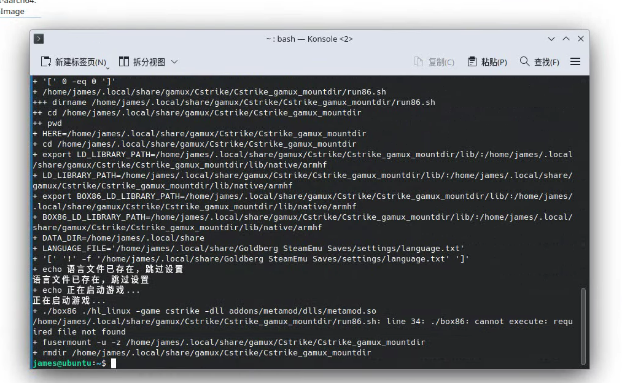Image resolution: width=622 pixels, height=383 pixels.
Task: Close the Konsole window
Action: click(x=581, y=39)
